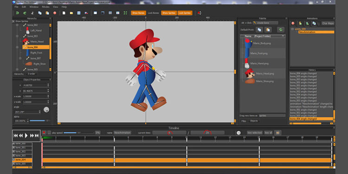Open the Window menu
348x174 pixels.
tap(34, 7)
